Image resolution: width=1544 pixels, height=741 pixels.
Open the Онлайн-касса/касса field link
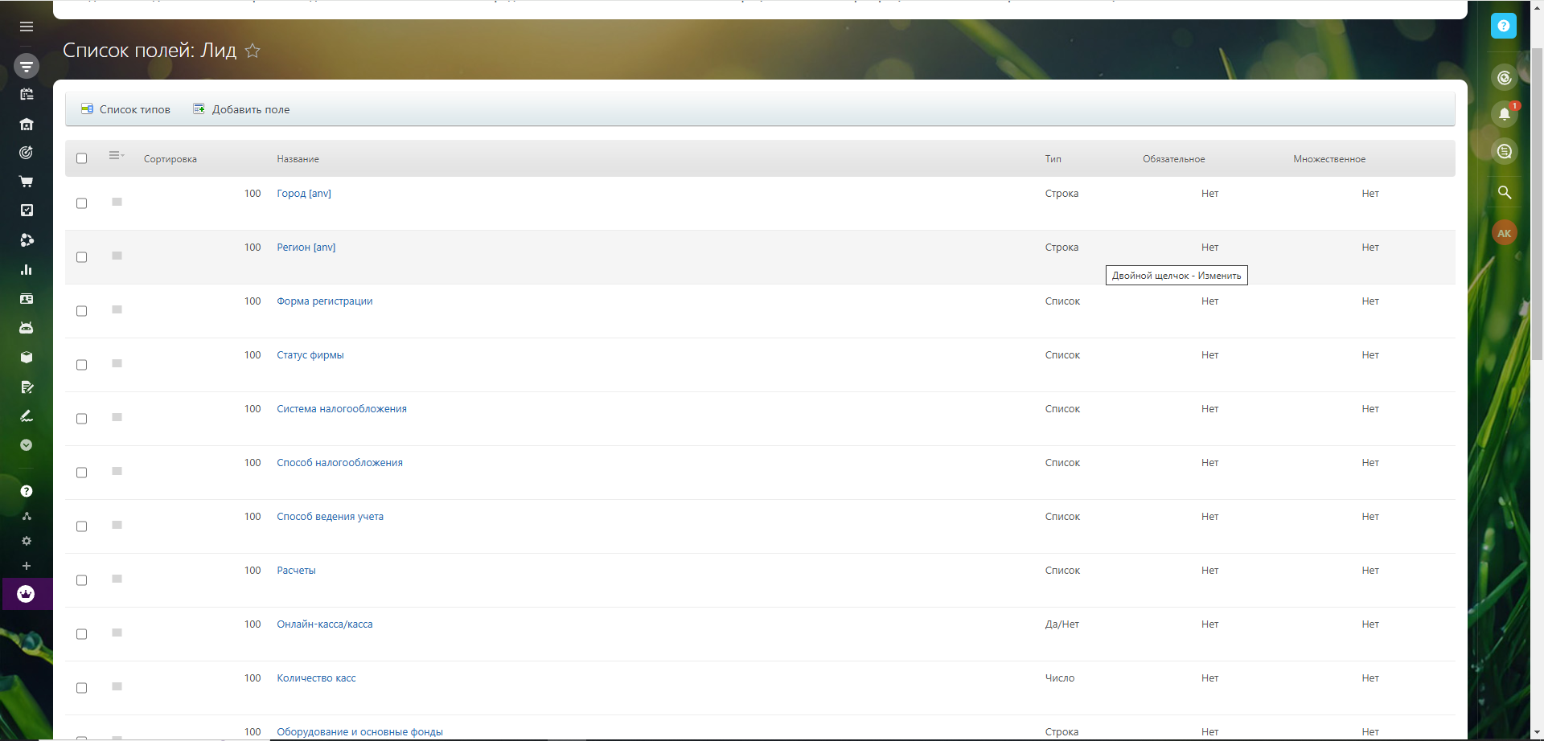pos(325,624)
